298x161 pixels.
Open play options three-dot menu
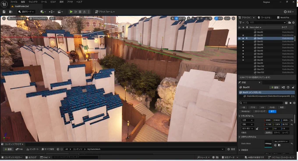[x=89, y=12]
